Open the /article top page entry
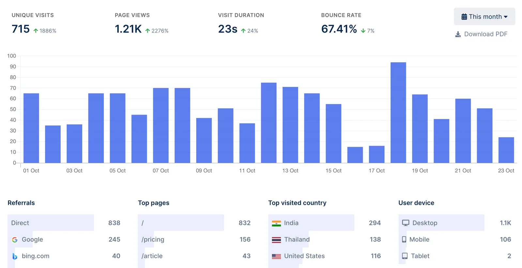 coord(152,256)
